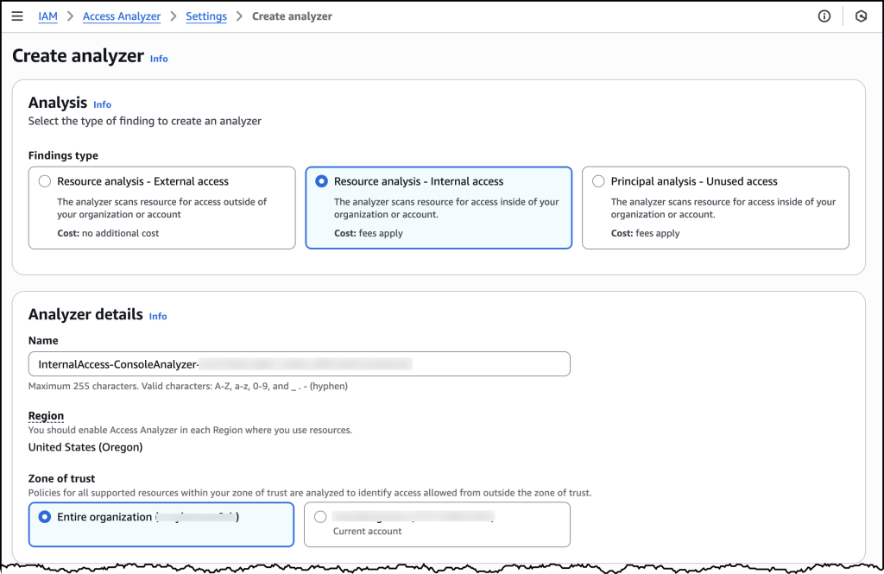Navigate to IAM via the breadcrumb
Image resolution: width=884 pixels, height=574 pixels.
tap(47, 16)
